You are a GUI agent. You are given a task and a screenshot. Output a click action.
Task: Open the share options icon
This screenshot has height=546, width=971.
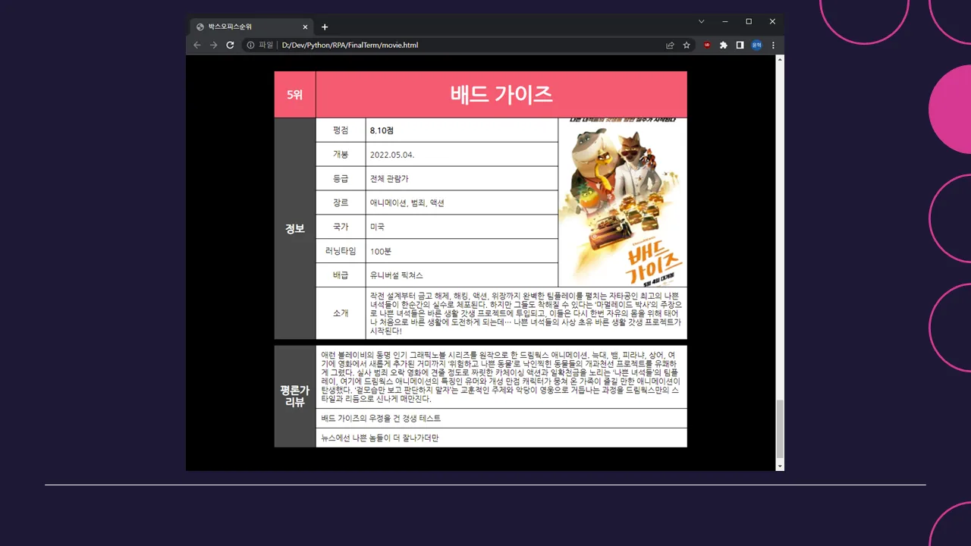(x=669, y=45)
